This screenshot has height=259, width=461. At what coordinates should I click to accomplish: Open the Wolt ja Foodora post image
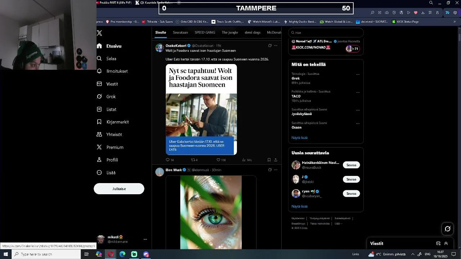coord(201,109)
